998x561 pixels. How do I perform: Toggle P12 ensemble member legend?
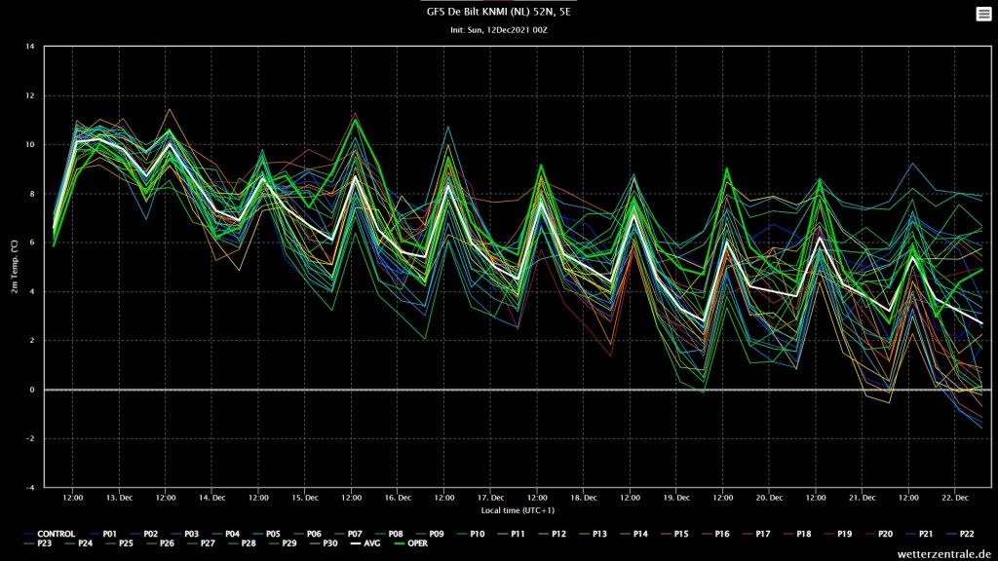pos(552,534)
